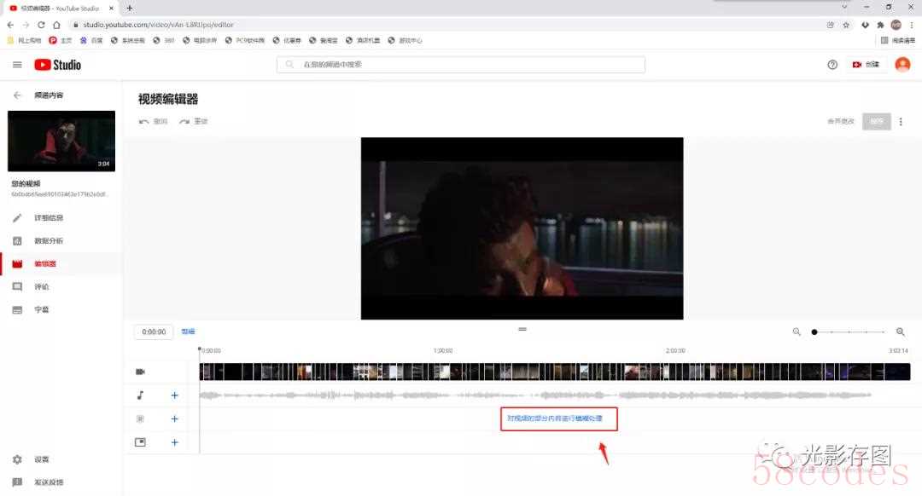Add blur with the blur row plus
922x496 pixels.
tap(175, 418)
